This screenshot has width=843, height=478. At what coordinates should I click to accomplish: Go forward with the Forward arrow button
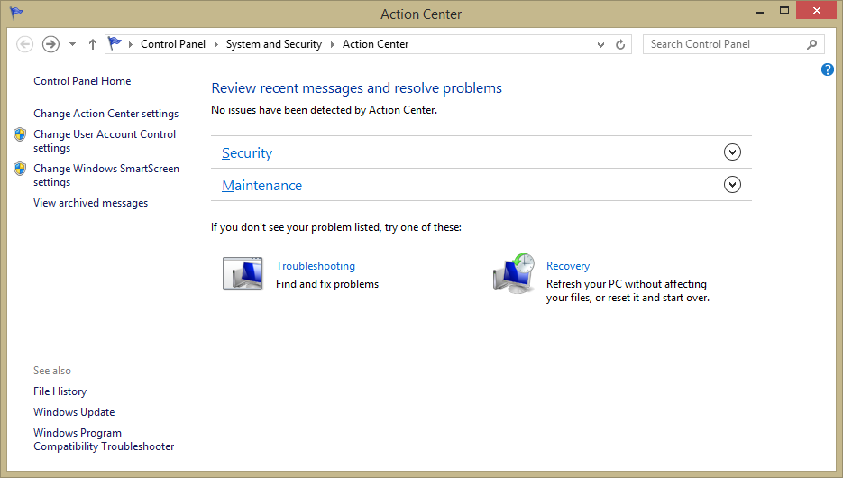[x=50, y=44]
